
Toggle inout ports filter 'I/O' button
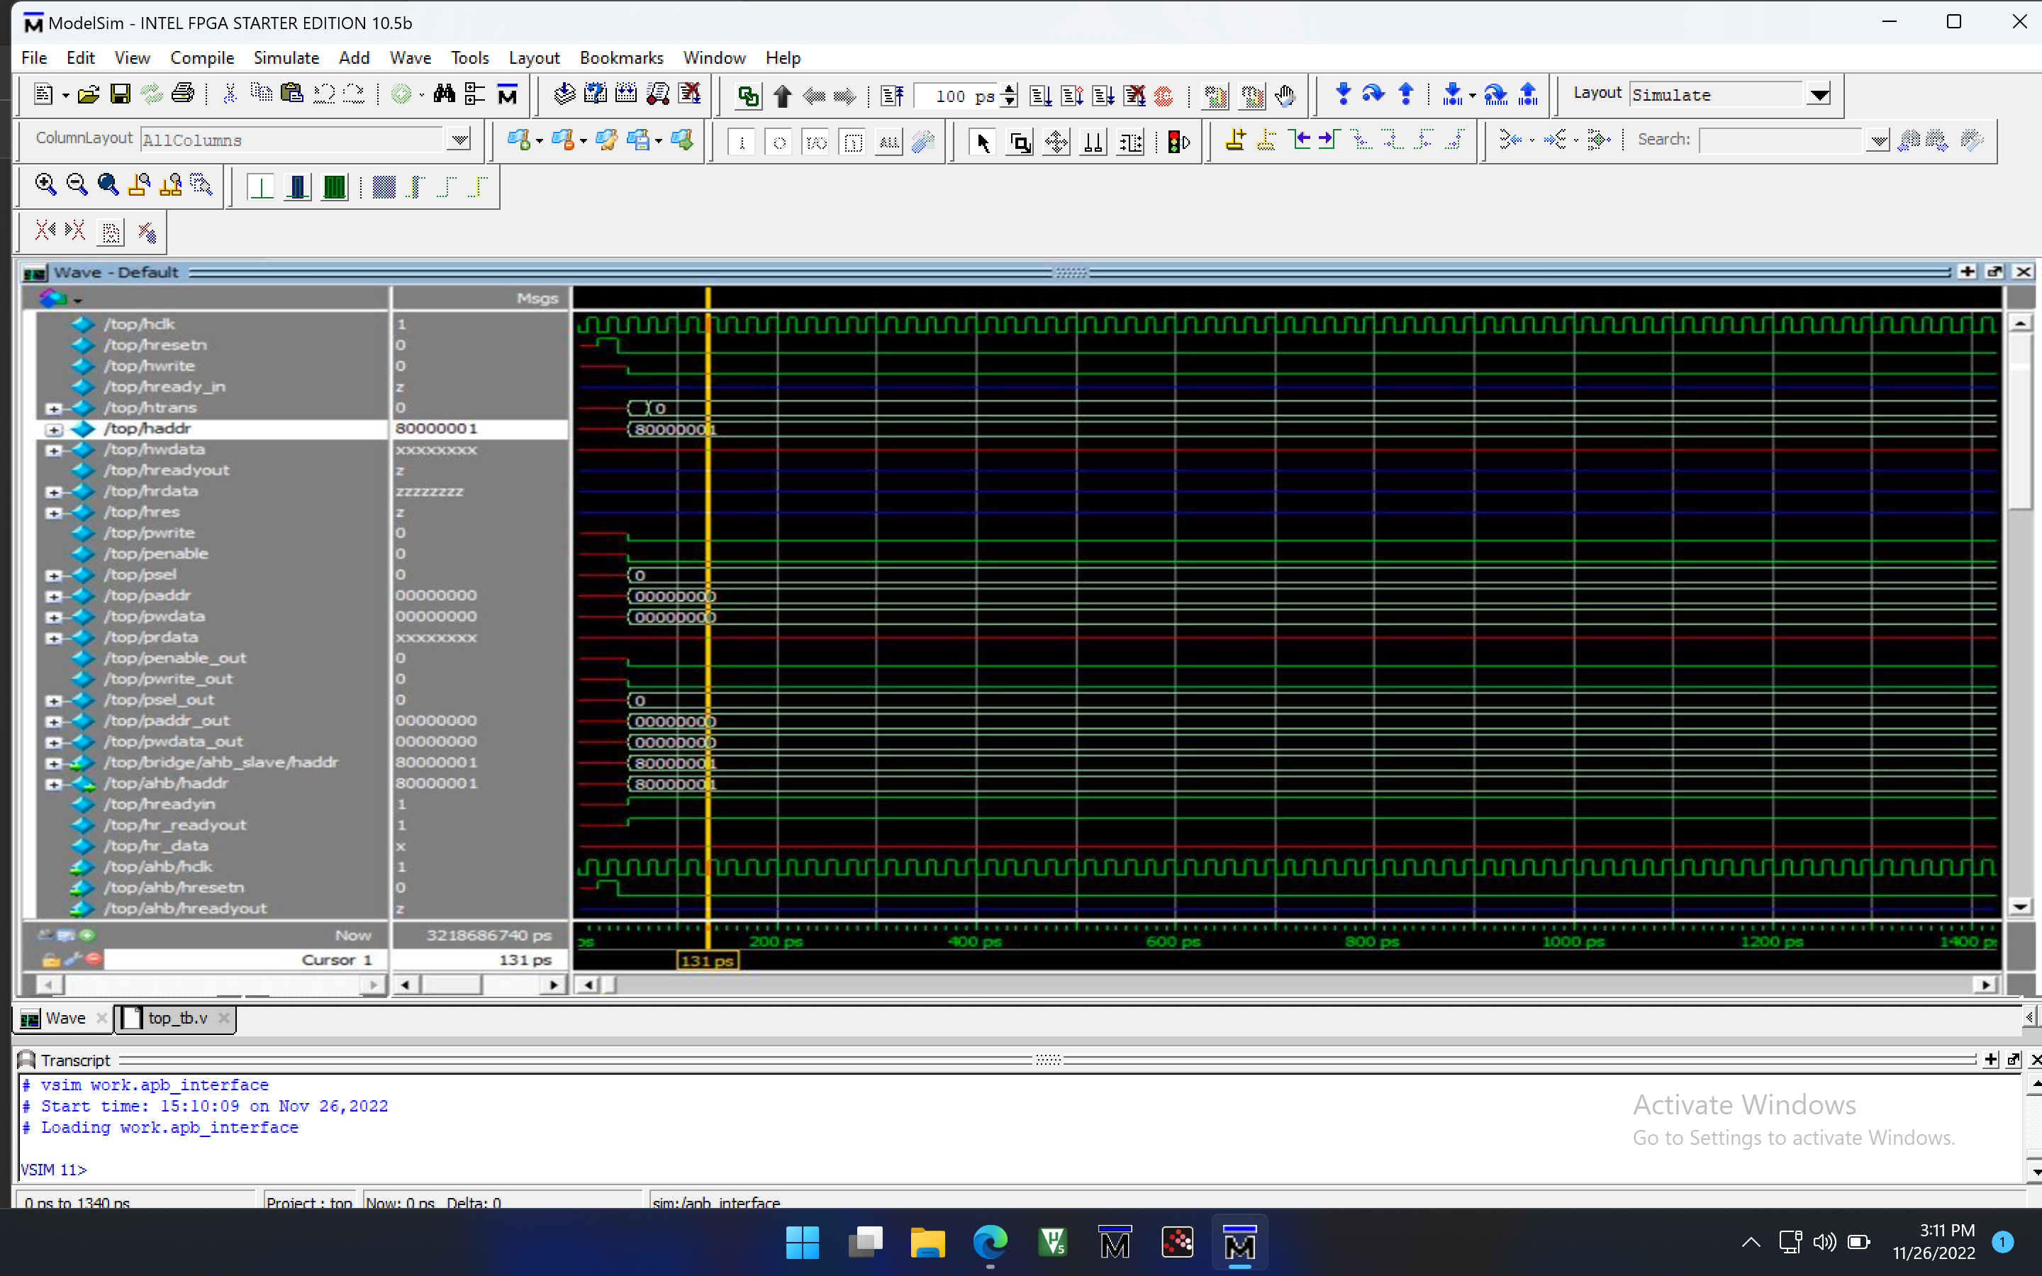coord(816,142)
